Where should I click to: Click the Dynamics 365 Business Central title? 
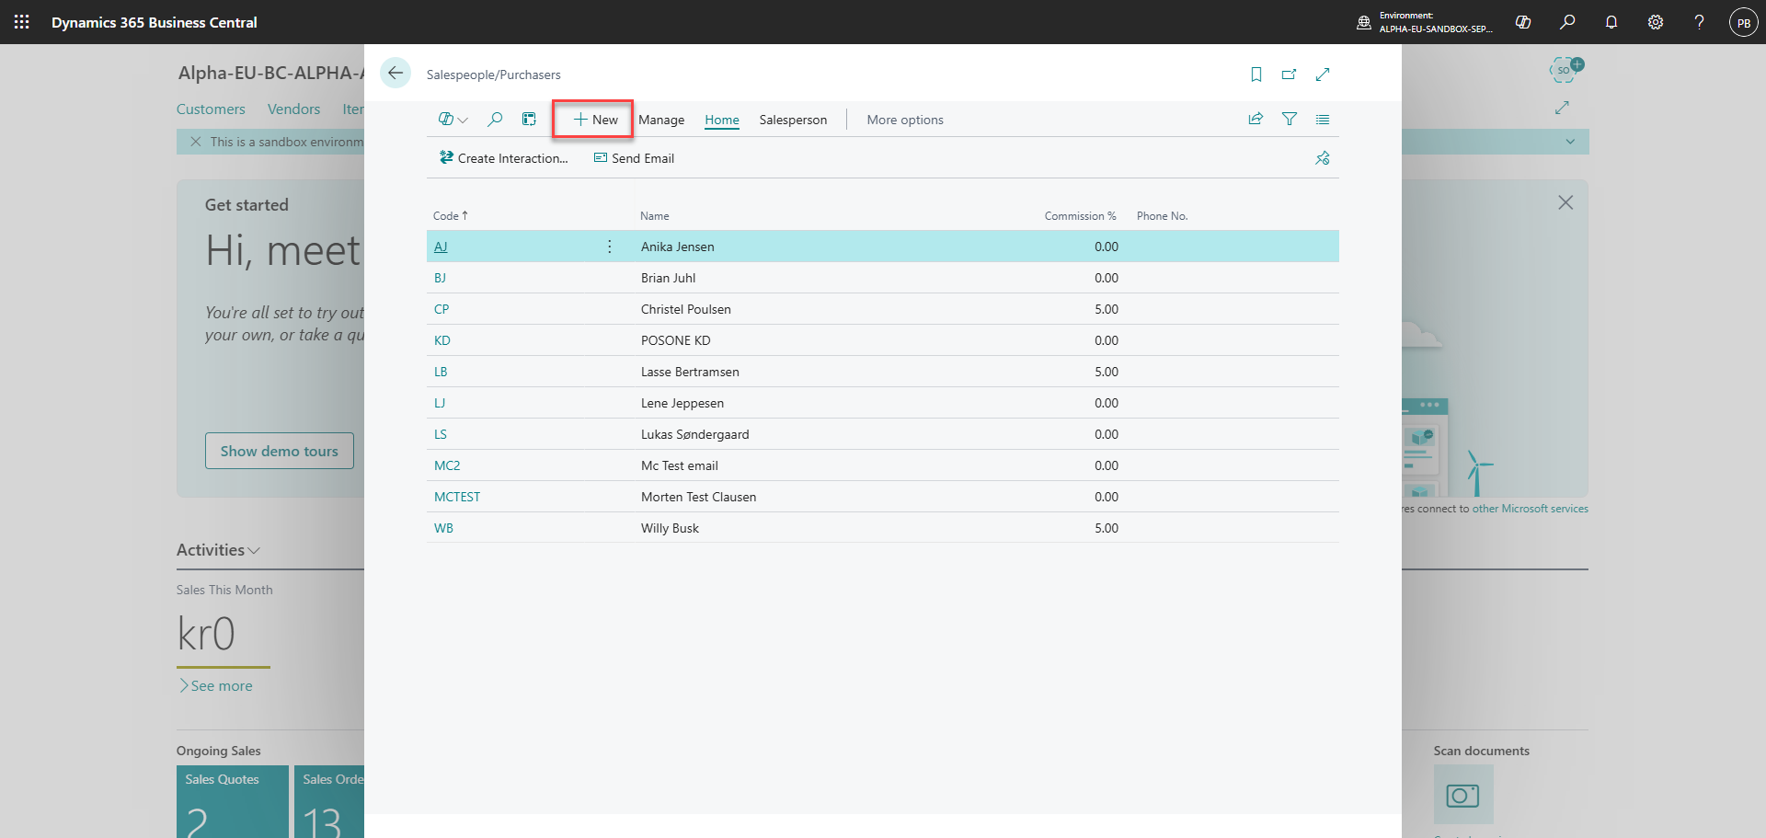(x=155, y=22)
